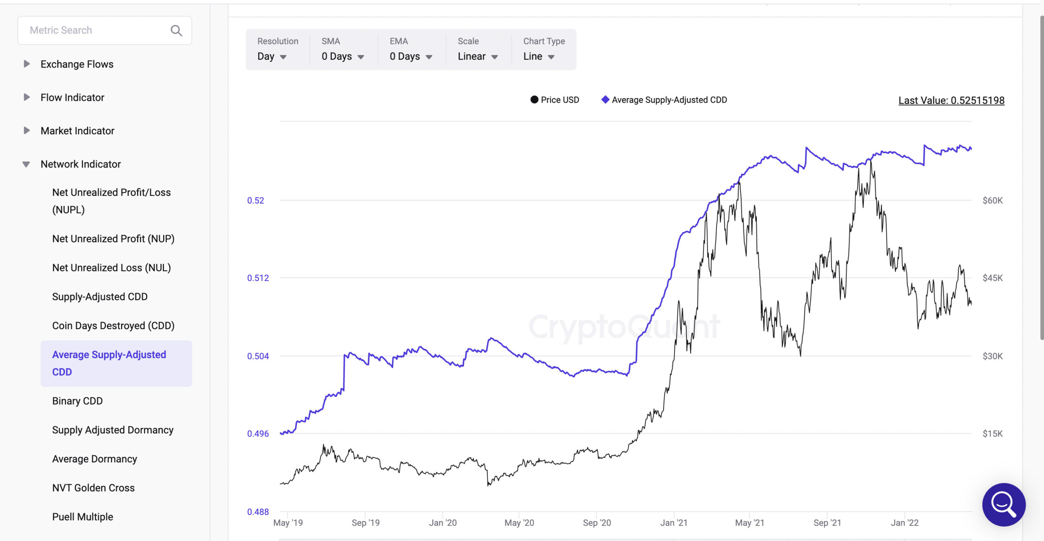This screenshot has height=541, width=1044.
Task: Click the Price USD legend label
Action: pyautogui.click(x=560, y=100)
